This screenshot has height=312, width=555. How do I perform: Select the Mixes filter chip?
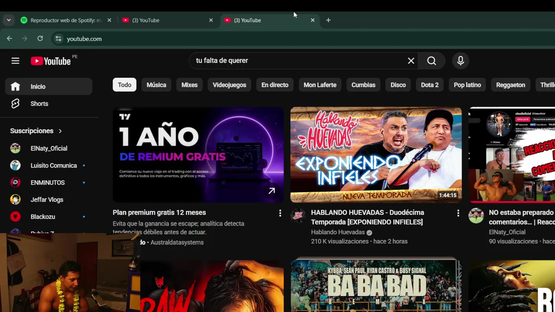click(189, 85)
